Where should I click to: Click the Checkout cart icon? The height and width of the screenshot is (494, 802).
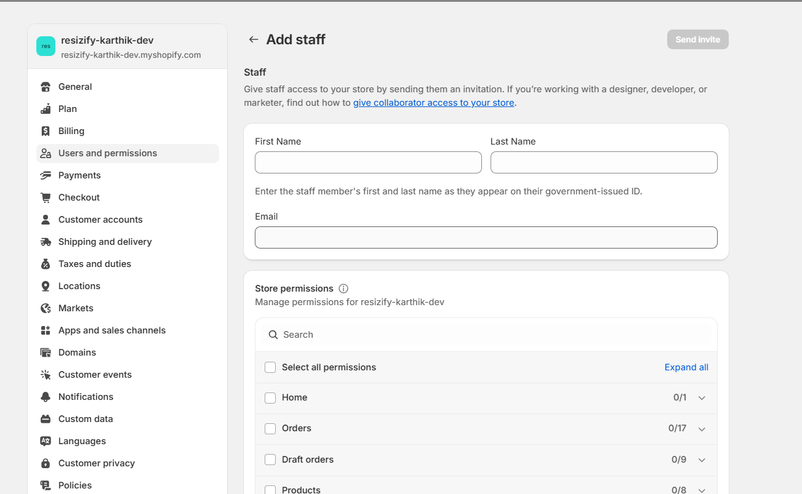pos(46,197)
